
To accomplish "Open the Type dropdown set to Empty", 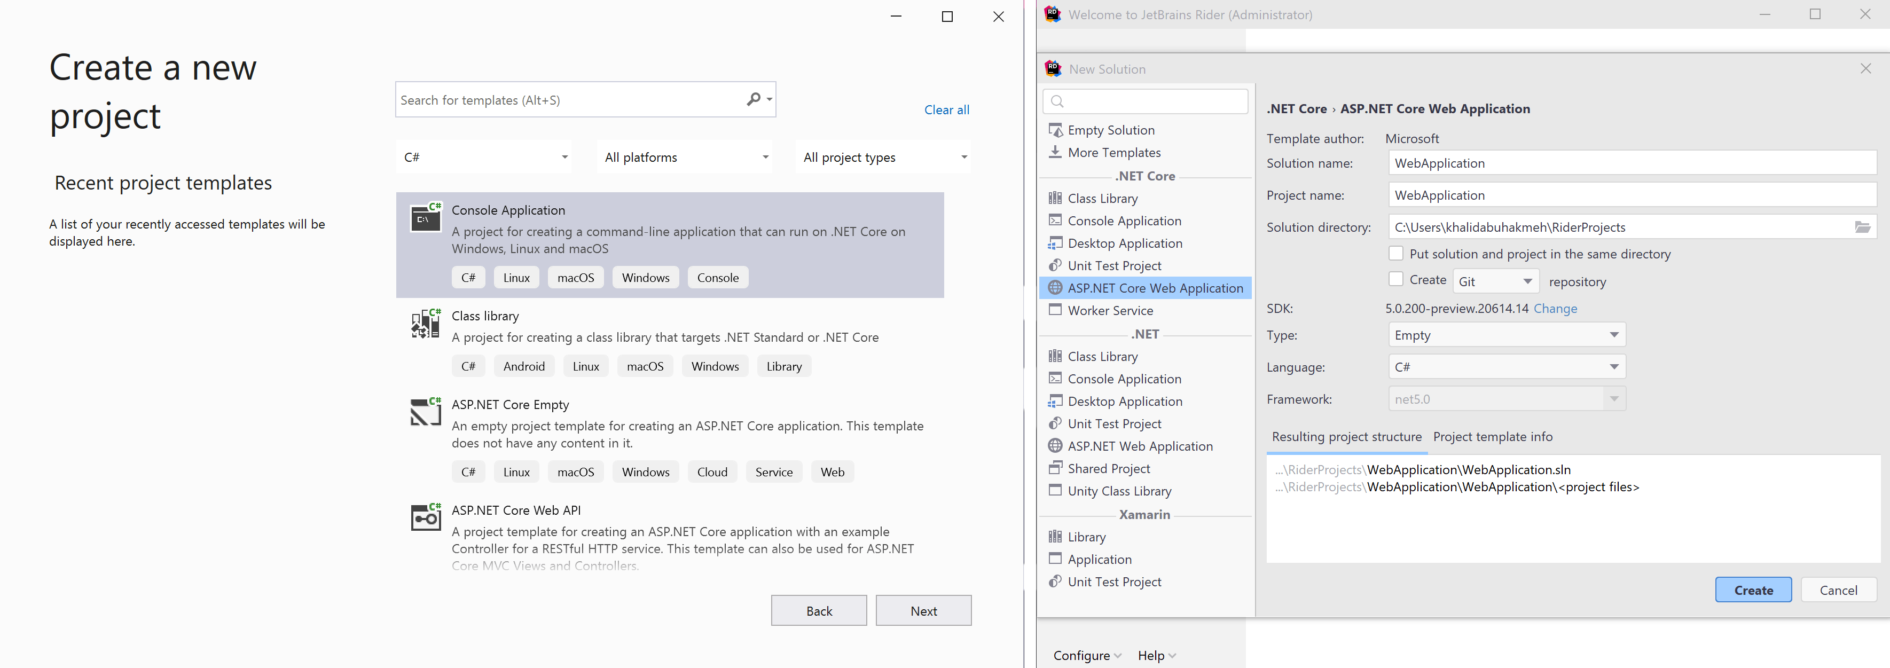I will pyautogui.click(x=1506, y=335).
